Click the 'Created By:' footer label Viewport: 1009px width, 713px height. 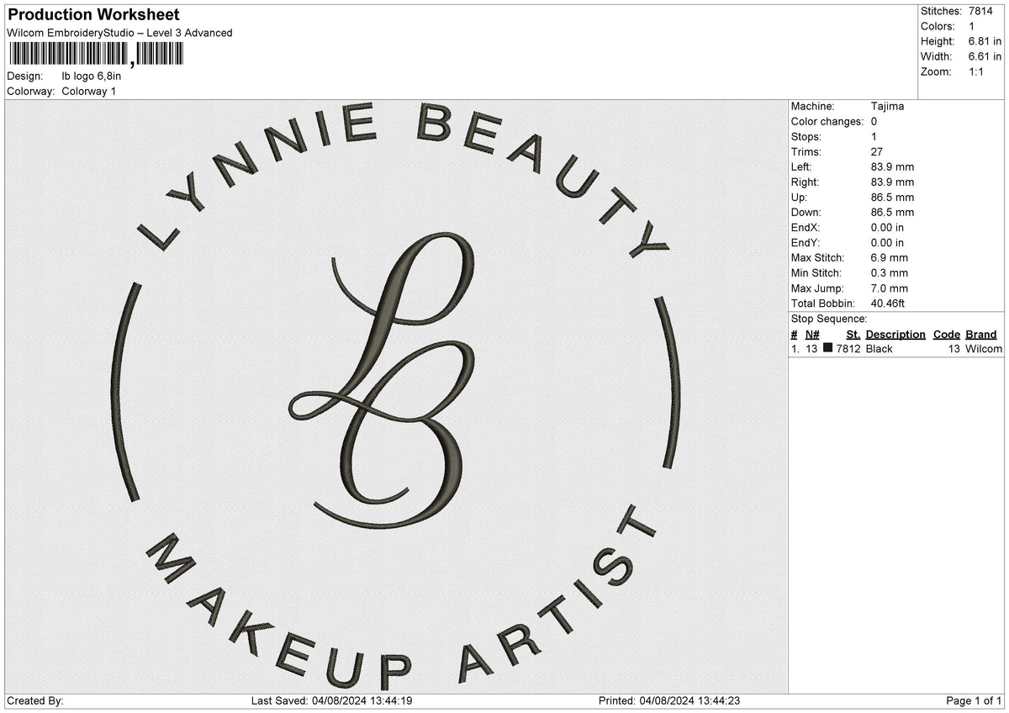click(35, 701)
